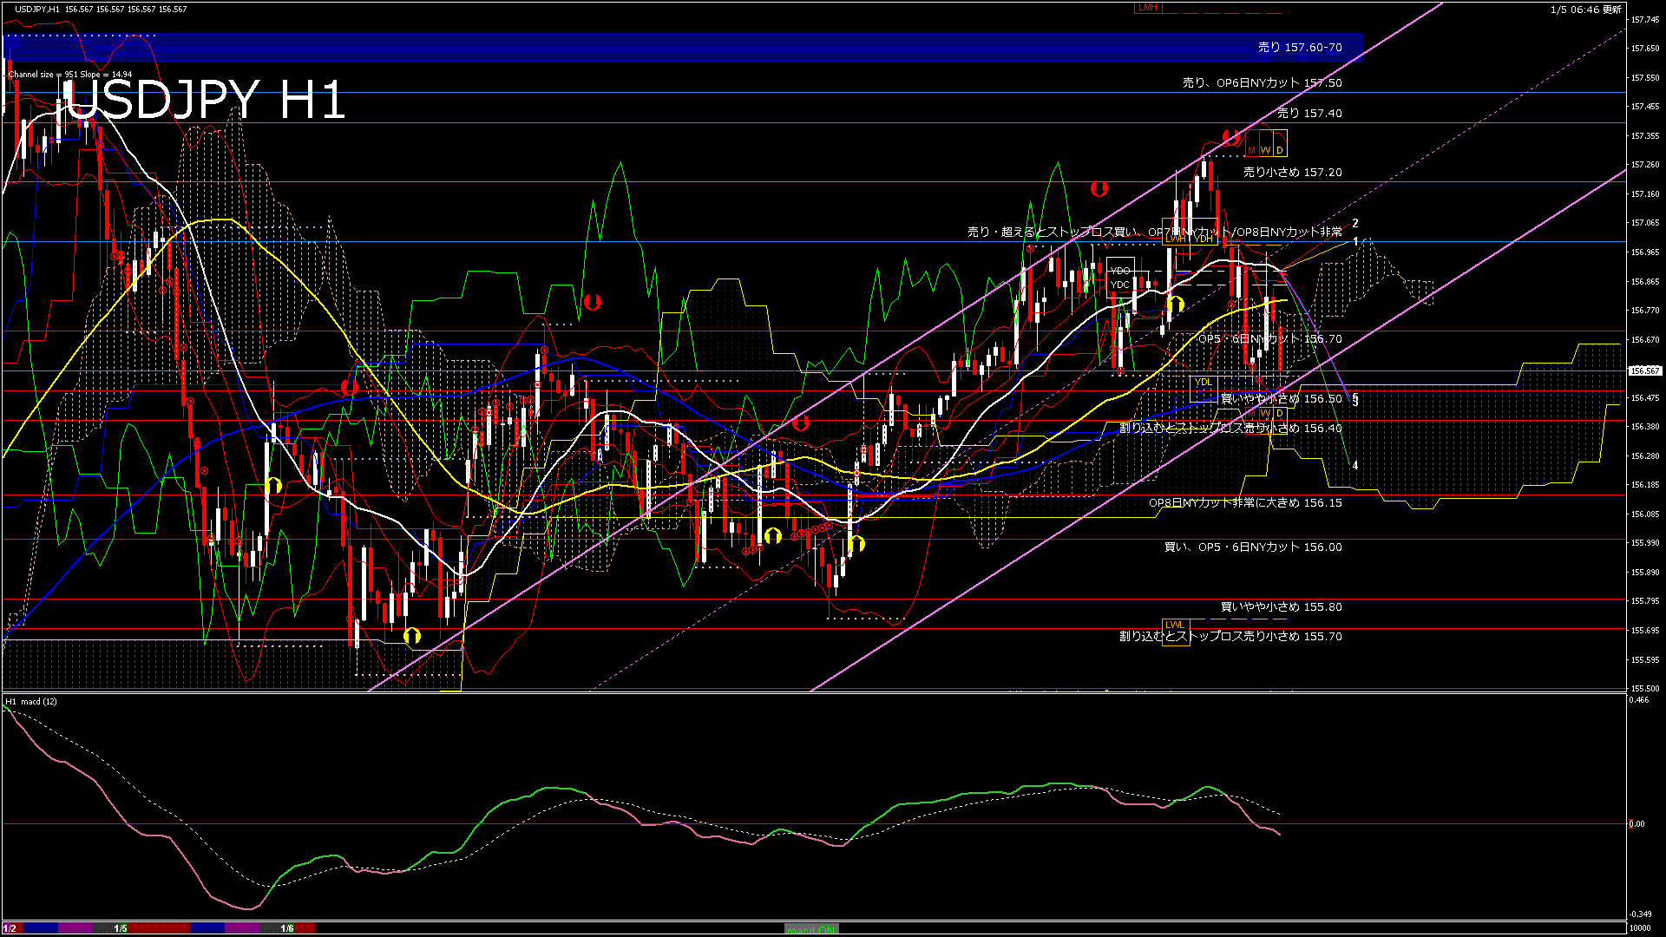Click the 買いやや小さめ 155.80 label
1666x937 pixels.
(x=1281, y=607)
